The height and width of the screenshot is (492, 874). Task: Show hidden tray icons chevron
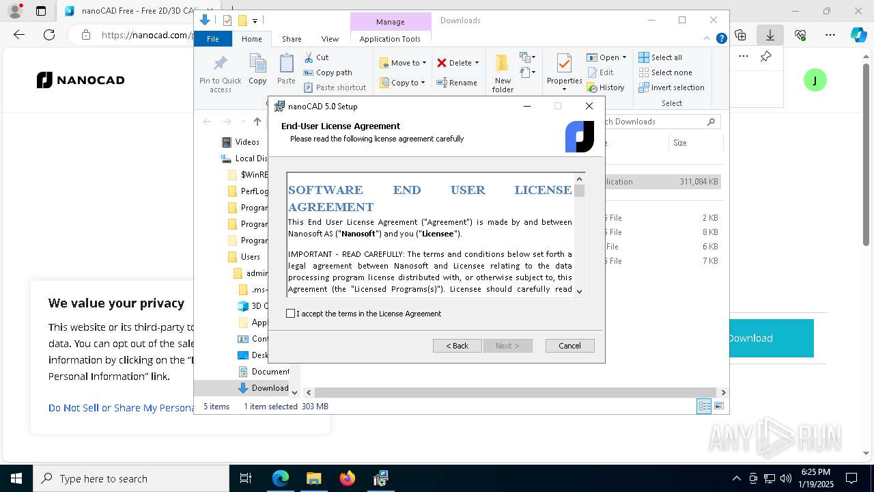(736, 478)
